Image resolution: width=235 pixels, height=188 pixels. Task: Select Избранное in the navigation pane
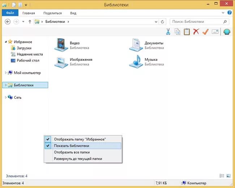[x=23, y=42]
